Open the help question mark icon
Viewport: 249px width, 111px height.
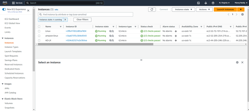click(213, 3)
